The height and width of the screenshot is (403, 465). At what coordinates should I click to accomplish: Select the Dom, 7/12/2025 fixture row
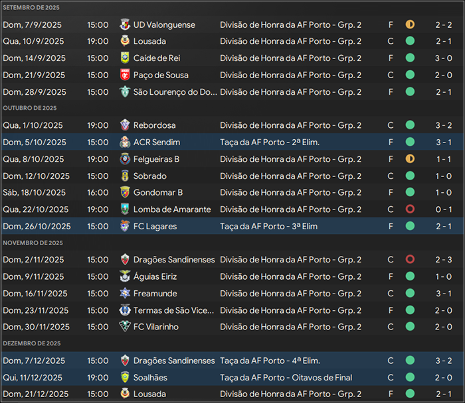[232, 361]
